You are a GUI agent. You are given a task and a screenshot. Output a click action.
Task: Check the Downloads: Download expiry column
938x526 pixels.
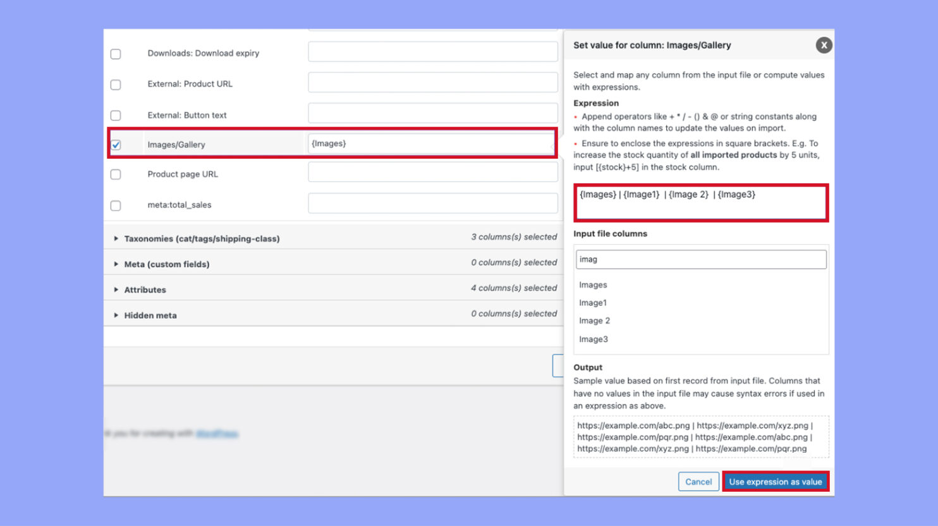point(116,54)
